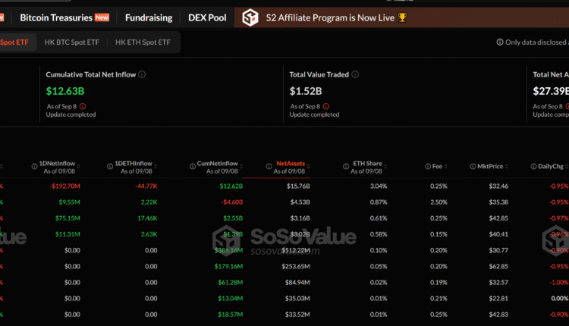
Task: Click info icon beside Cumulative Total Net Inflow
Action: [x=142, y=74]
